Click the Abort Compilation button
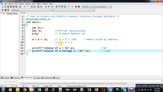163x92 pixels. [x=10, y=82]
